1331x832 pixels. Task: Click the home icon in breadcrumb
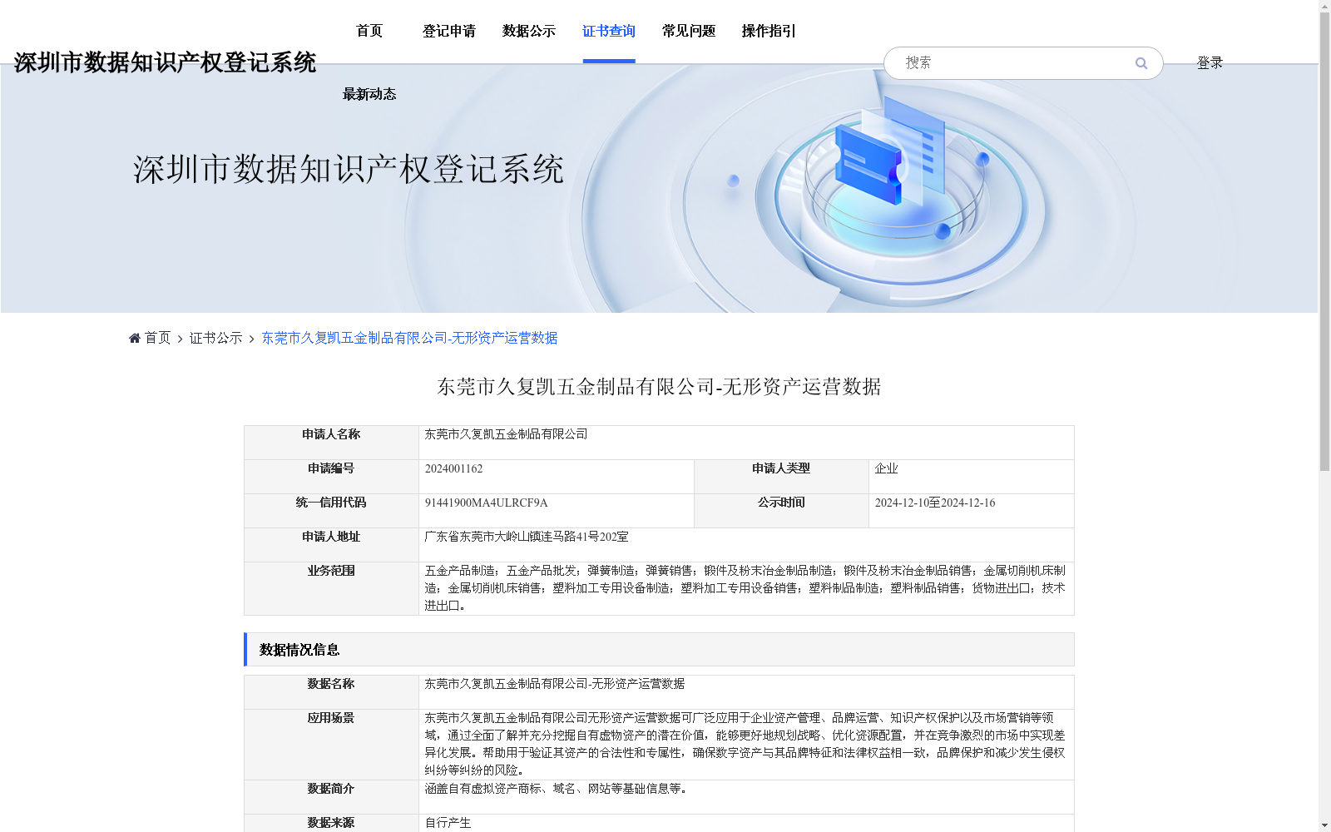click(x=135, y=338)
